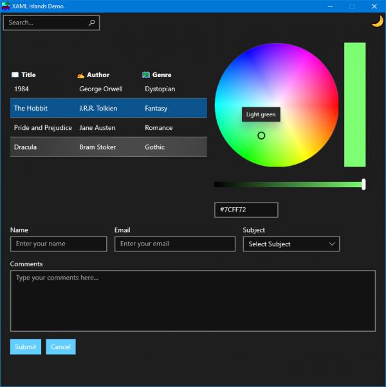Click the green color preview bar
The width and height of the screenshot is (386, 387).
click(x=354, y=105)
